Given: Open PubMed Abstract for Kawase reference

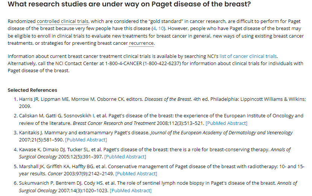Looking at the screenshot, I should tap(125, 157).
